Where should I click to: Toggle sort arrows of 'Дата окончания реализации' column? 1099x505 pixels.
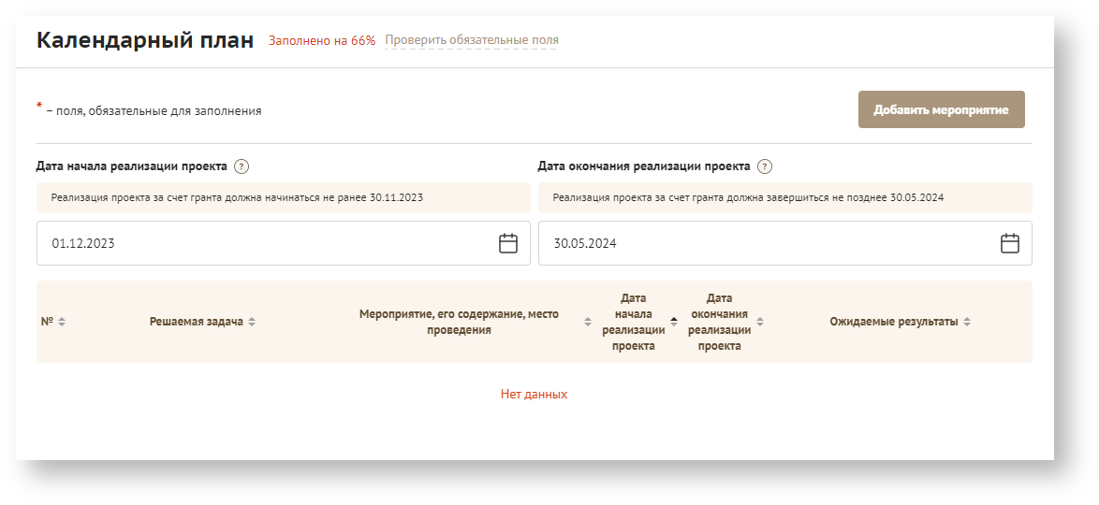coord(760,322)
